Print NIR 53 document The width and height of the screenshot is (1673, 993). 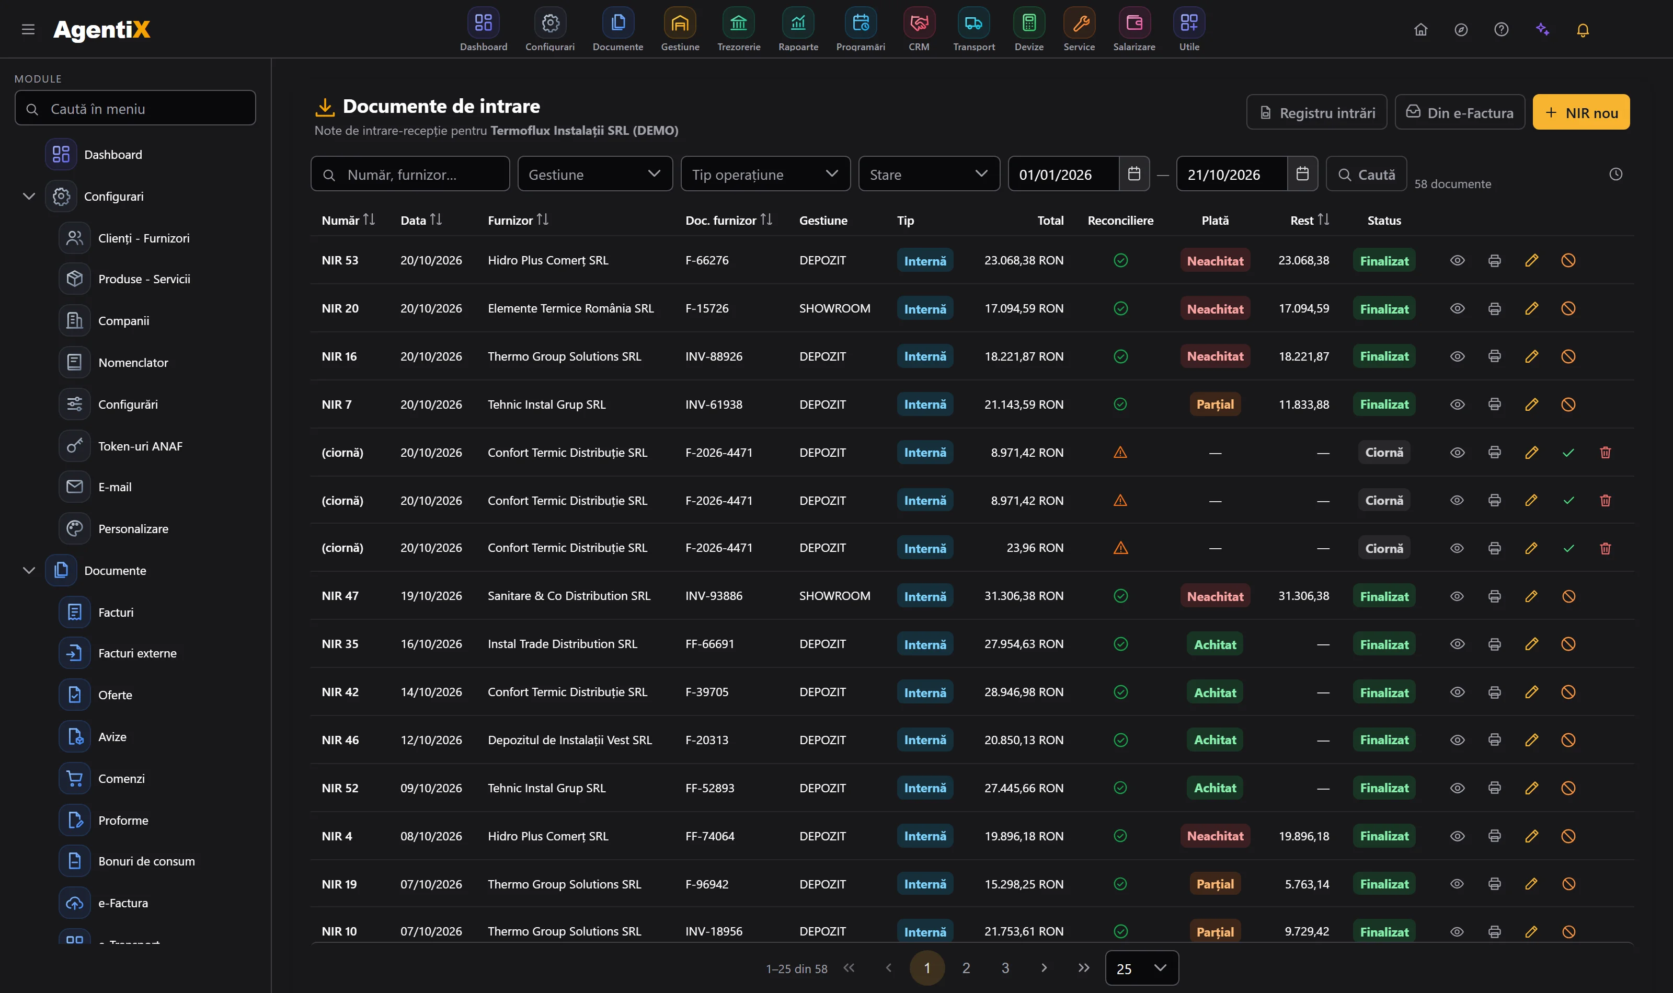click(x=1494, y=260)
